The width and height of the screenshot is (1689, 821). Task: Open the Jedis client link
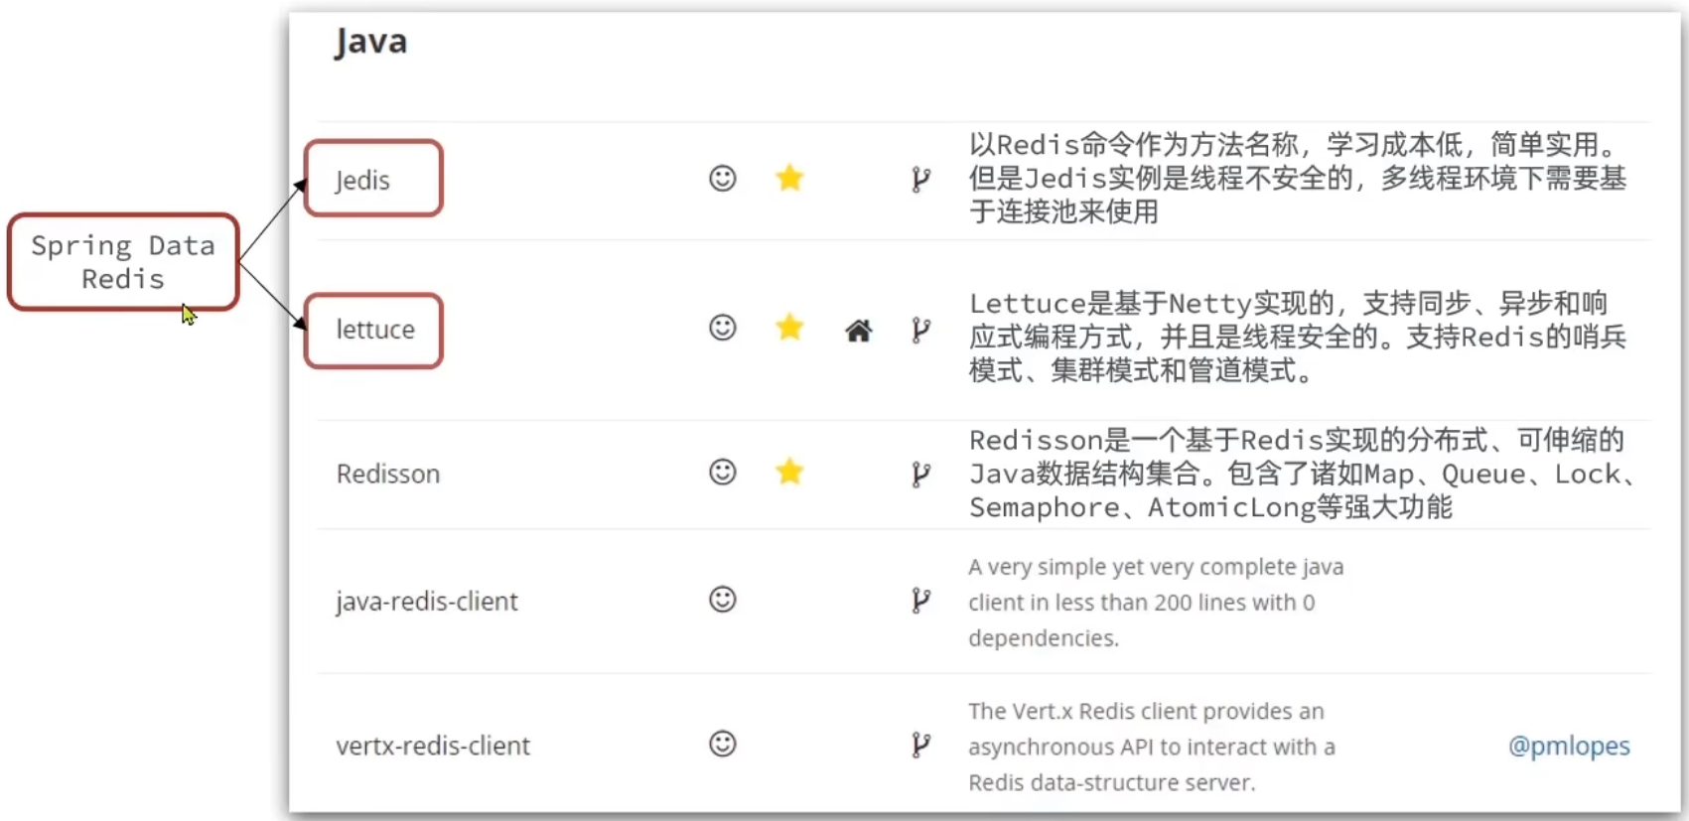click(x=362, y=181)
